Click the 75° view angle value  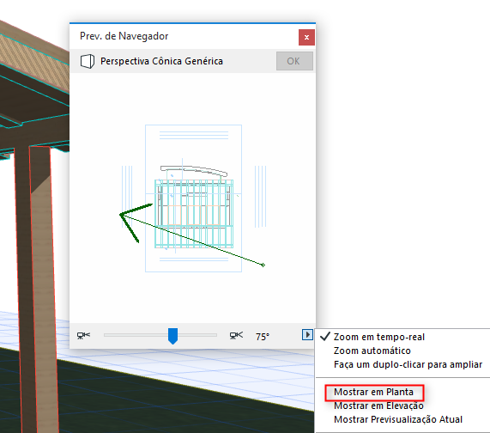[263, 337]
